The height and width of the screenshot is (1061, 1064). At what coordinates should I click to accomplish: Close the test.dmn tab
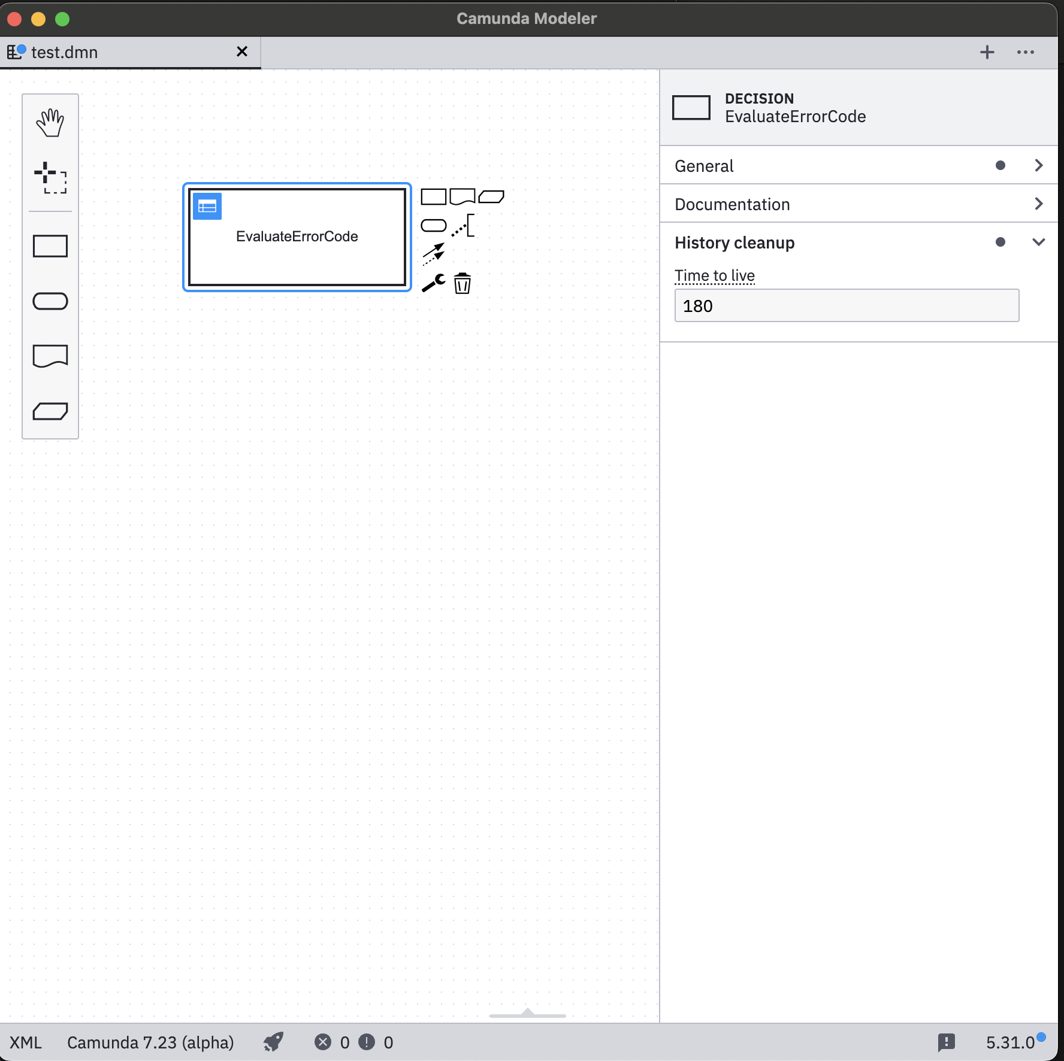pos(242,51)
